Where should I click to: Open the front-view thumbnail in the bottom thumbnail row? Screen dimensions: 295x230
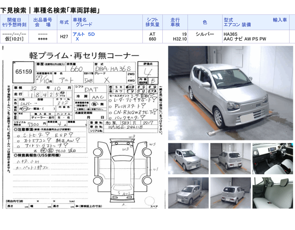pyautogui.click(x=188, y=193)
